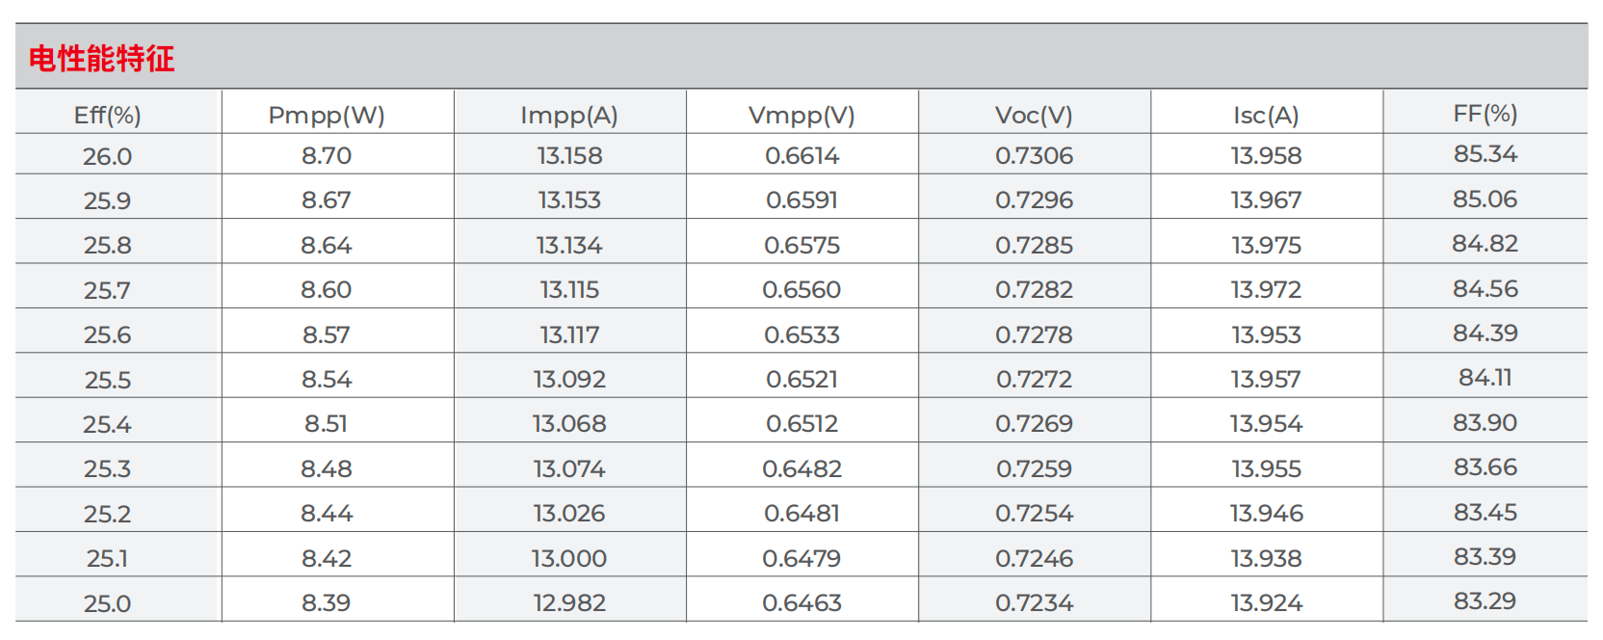Select the 85.34 fill factor cell

point(1485,154)
